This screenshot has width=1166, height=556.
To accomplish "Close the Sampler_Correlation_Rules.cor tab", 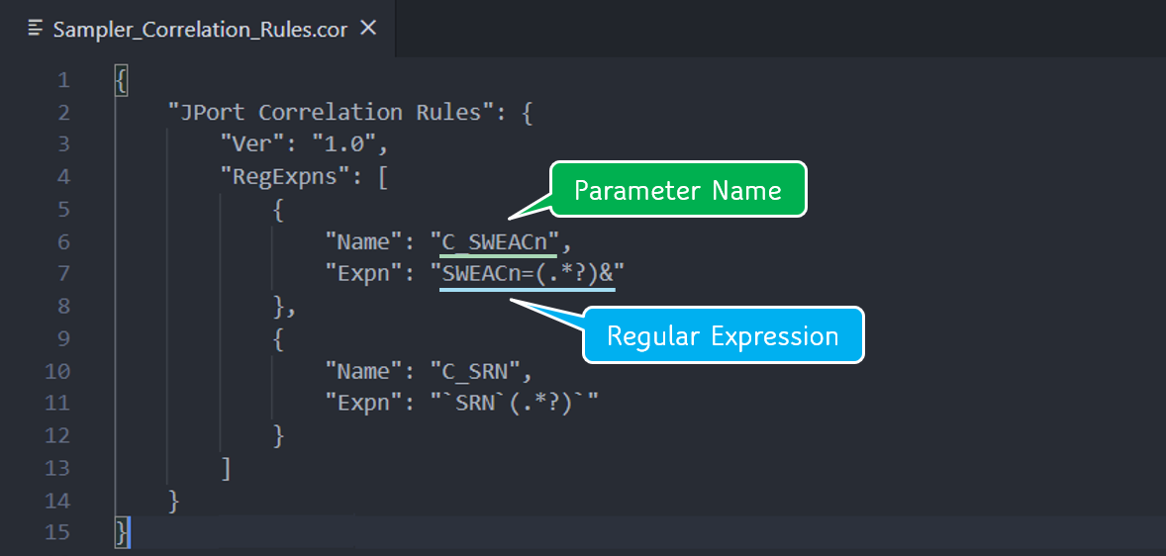I will 368,28.
